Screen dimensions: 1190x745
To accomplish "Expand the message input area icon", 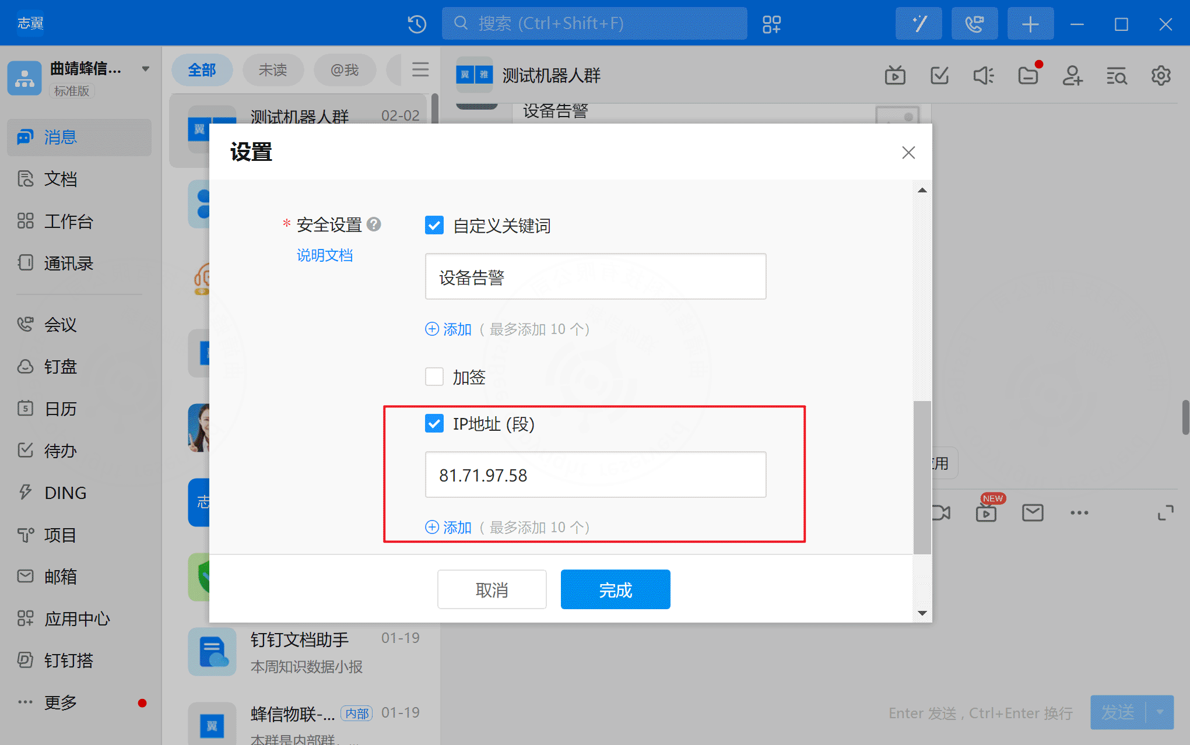I will coord(1166,513).
